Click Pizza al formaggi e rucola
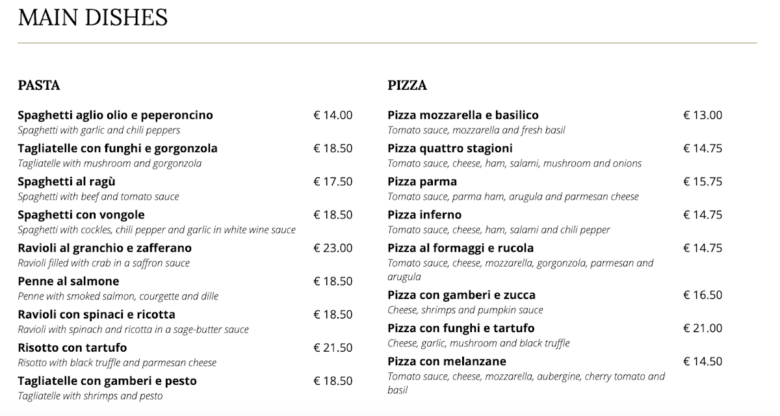Image resolution: width=780 pixels, height=416 pixels. [461, 248]
